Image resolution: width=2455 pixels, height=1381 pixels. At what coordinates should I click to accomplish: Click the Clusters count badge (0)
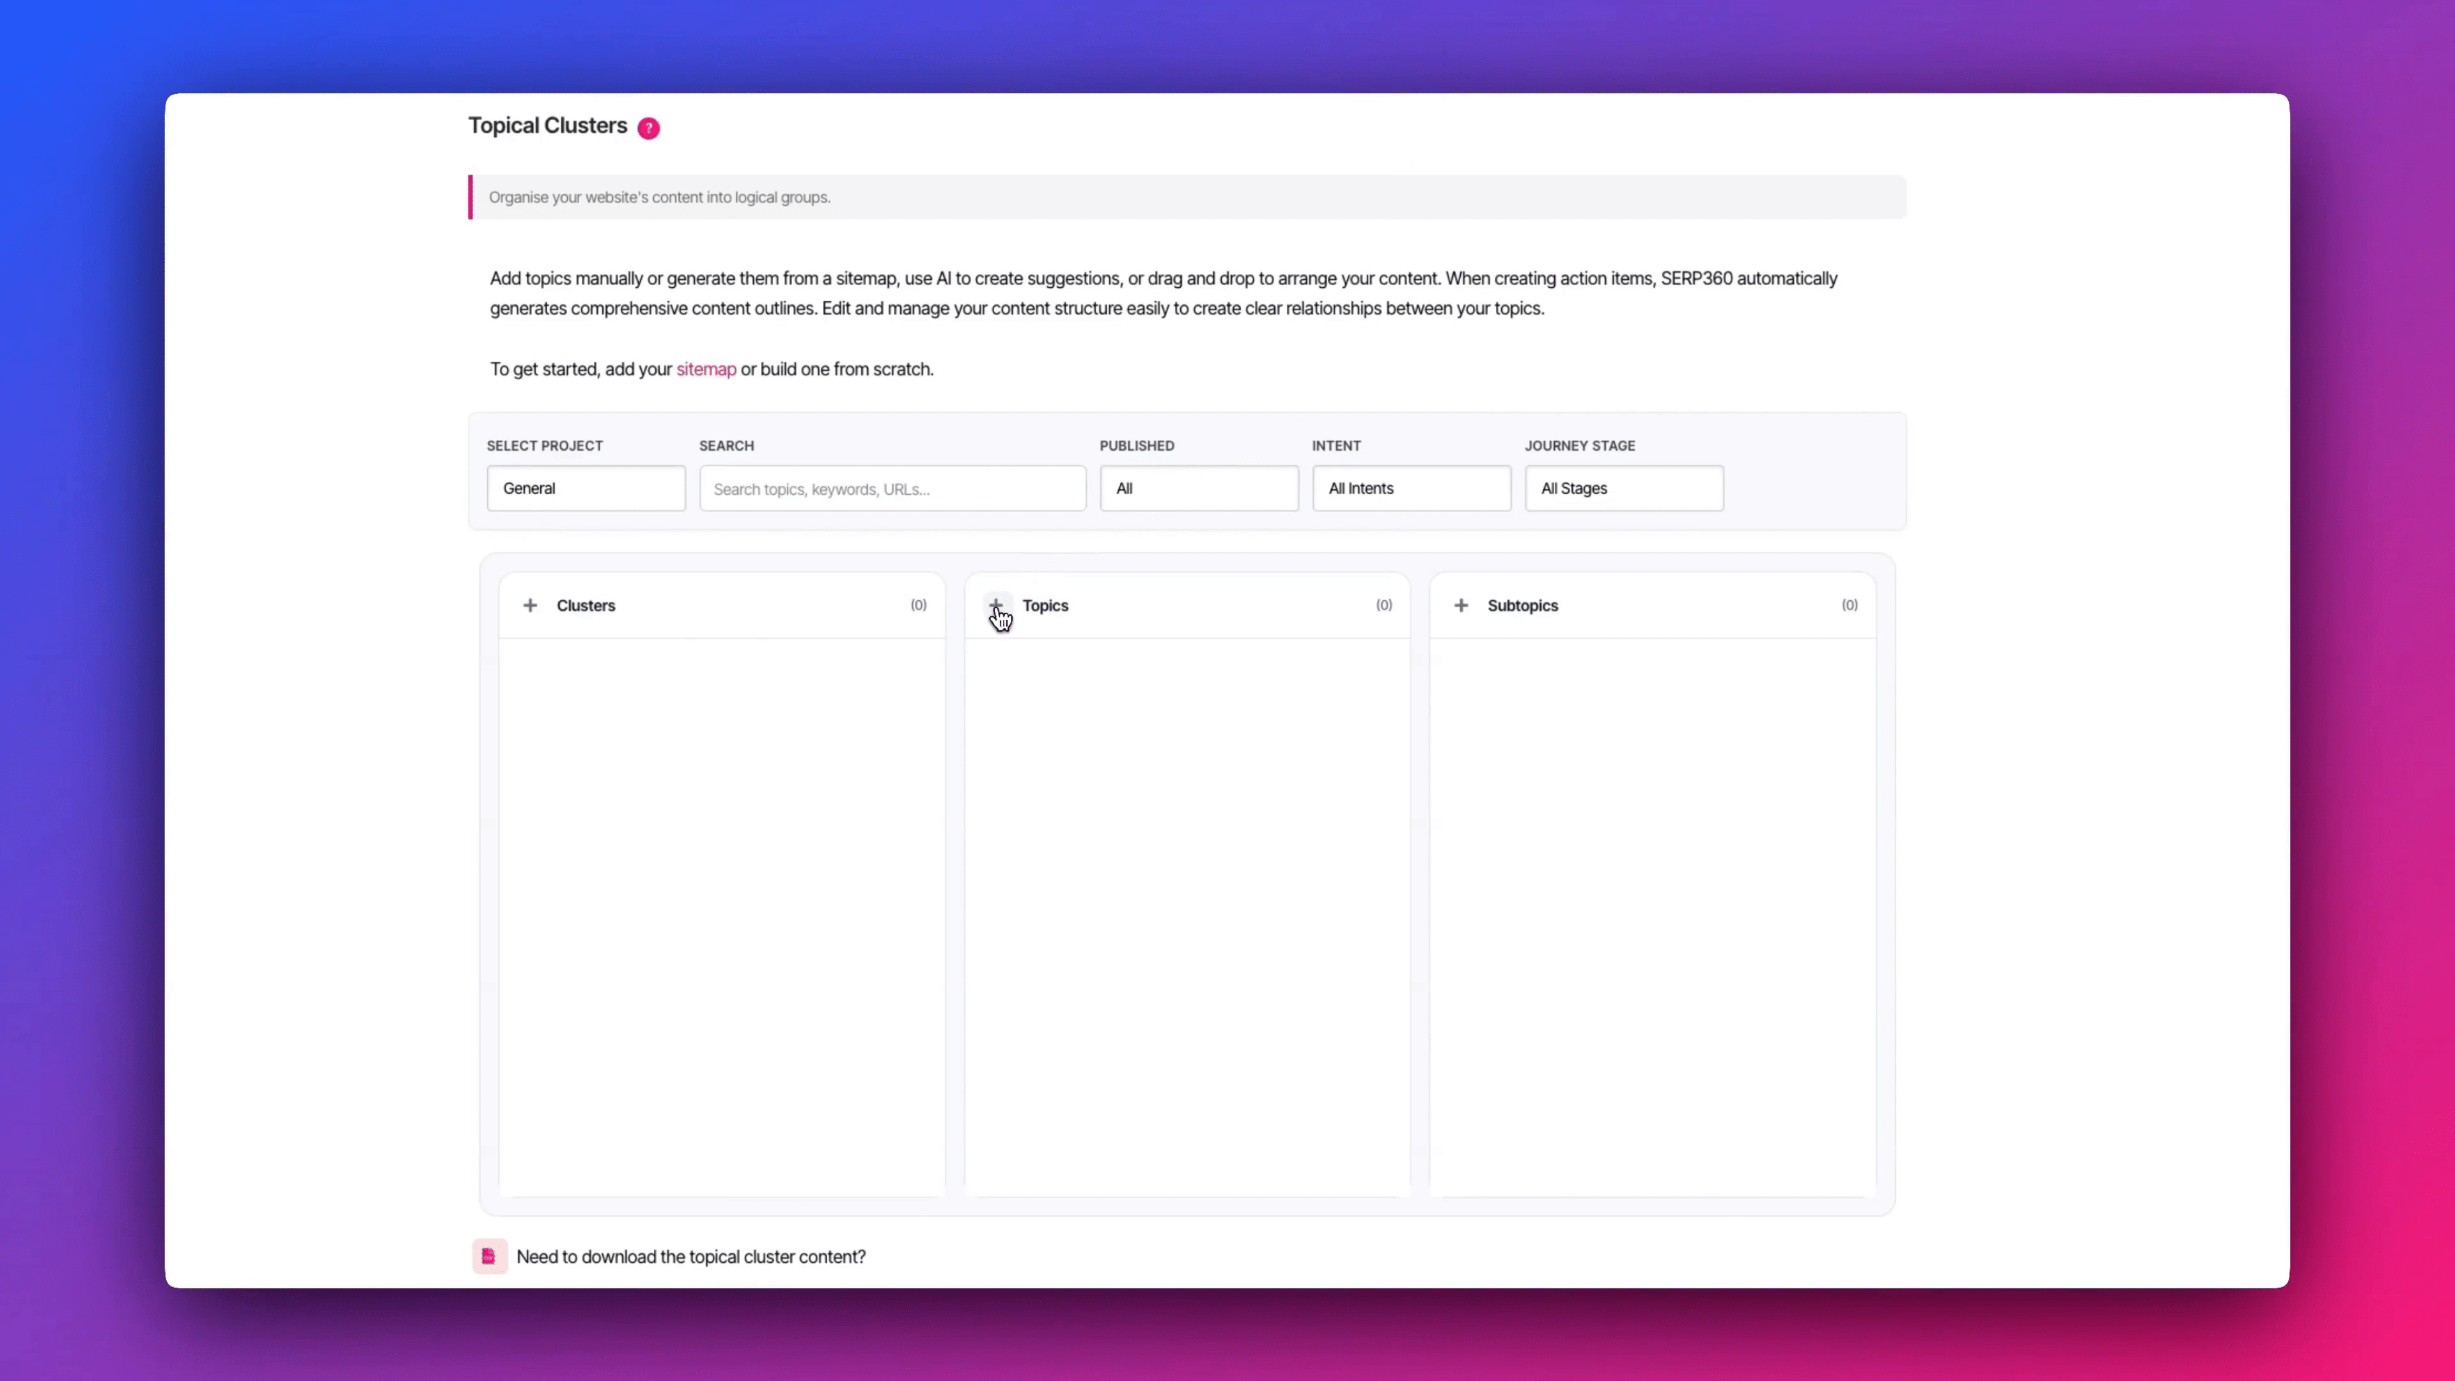point(918,605)
